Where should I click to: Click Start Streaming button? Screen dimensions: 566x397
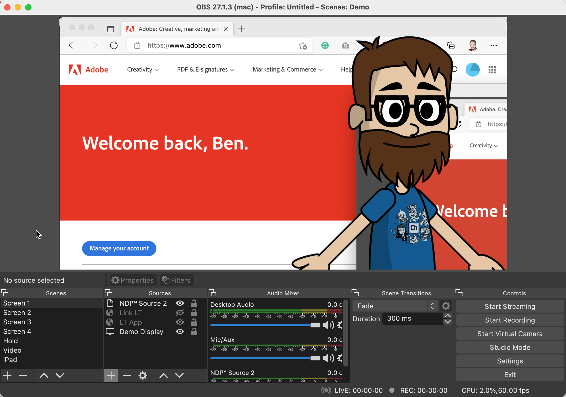pos(510,307)
